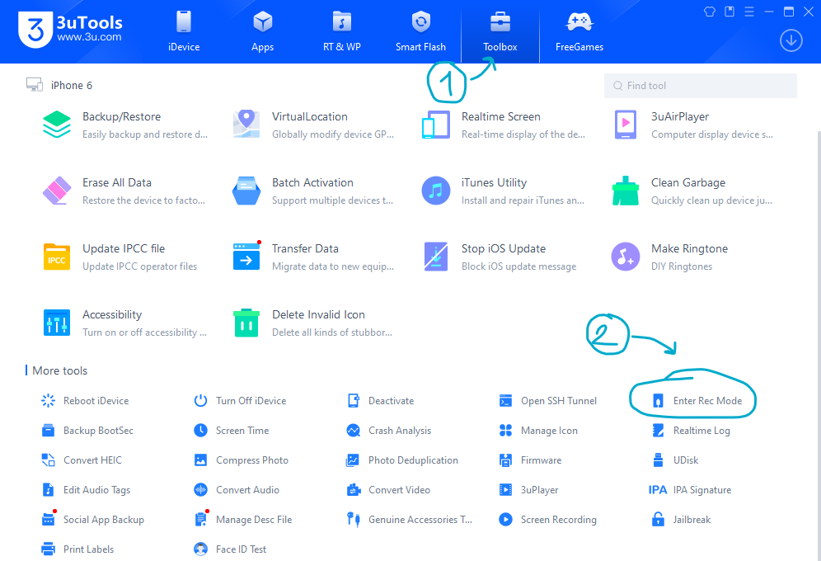This screenshot has height=561, width=821.
Task: Open Convert Video tool
Action: point(388,490)
